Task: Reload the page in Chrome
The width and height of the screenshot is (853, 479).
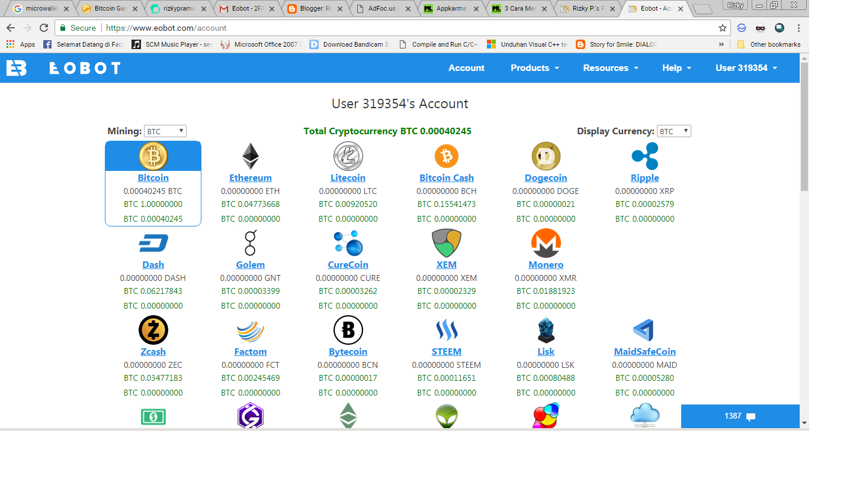Action: pos(44,28)
